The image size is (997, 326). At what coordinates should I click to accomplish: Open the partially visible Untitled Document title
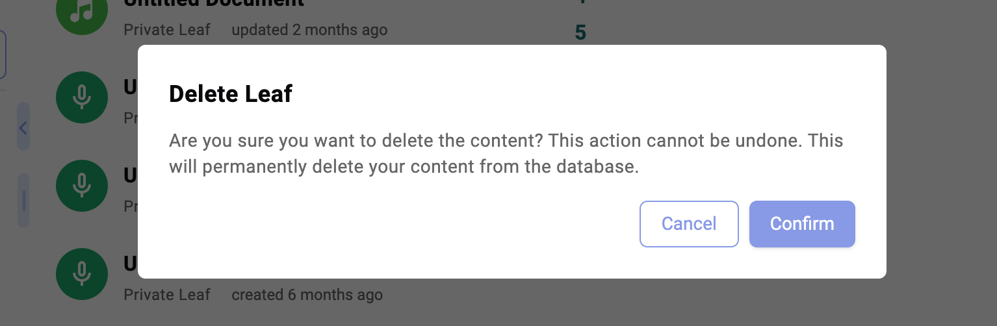pyautogui.click(x=214, y=3)
